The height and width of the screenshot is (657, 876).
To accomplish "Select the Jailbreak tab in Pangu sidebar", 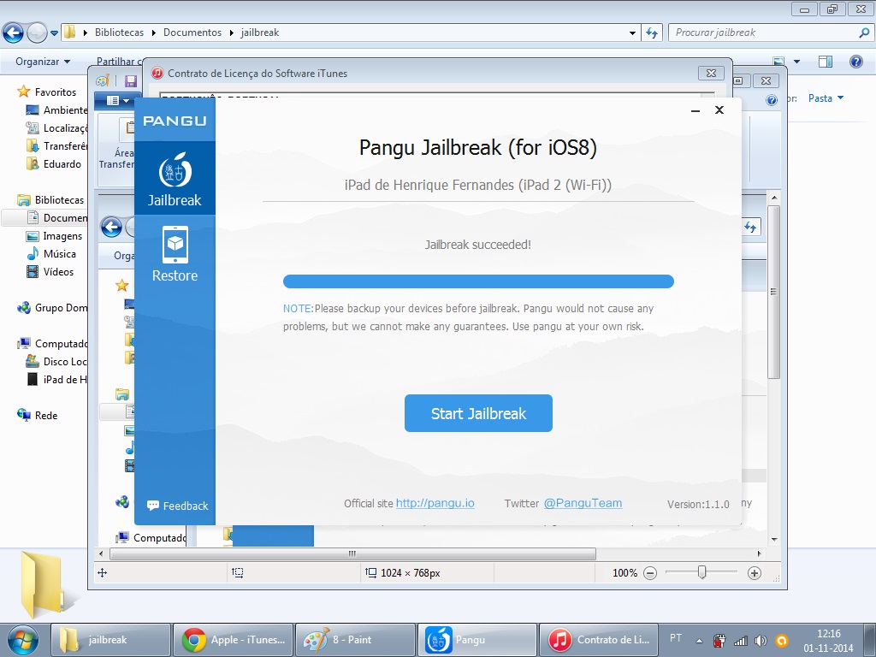I will click(175, 178).
